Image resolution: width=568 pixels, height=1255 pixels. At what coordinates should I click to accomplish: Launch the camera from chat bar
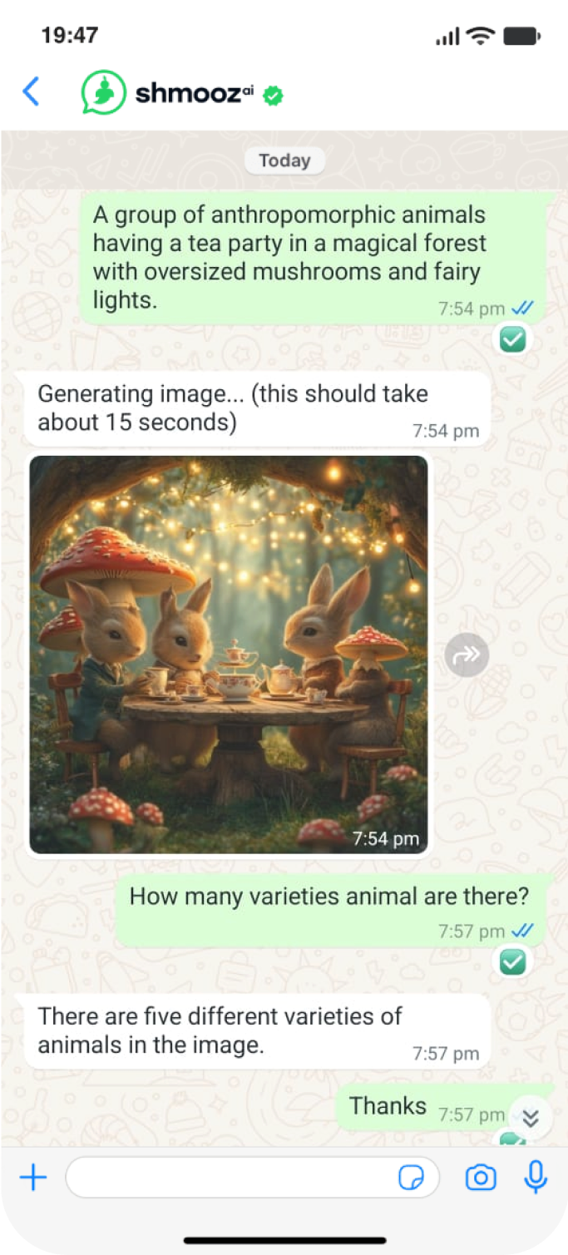coord(481,1178)
